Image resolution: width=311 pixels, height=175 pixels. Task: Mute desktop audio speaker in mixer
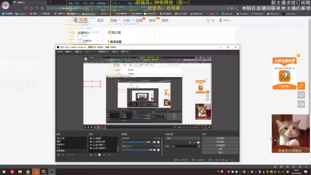(154, 142)
